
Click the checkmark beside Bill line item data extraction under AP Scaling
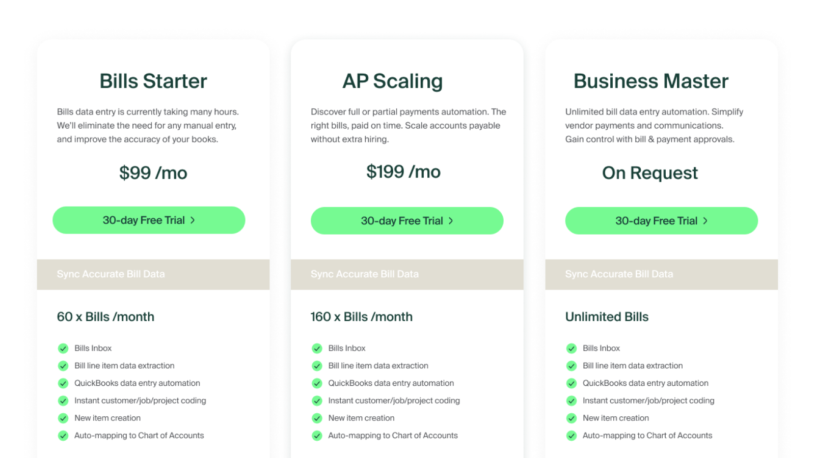click(317, 365)
